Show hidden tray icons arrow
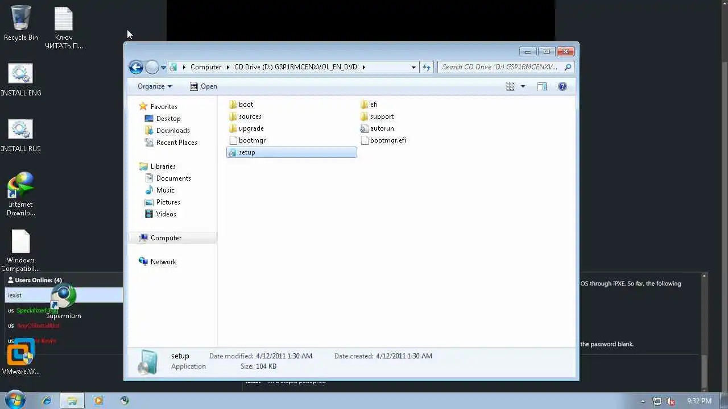 point(643,401)
